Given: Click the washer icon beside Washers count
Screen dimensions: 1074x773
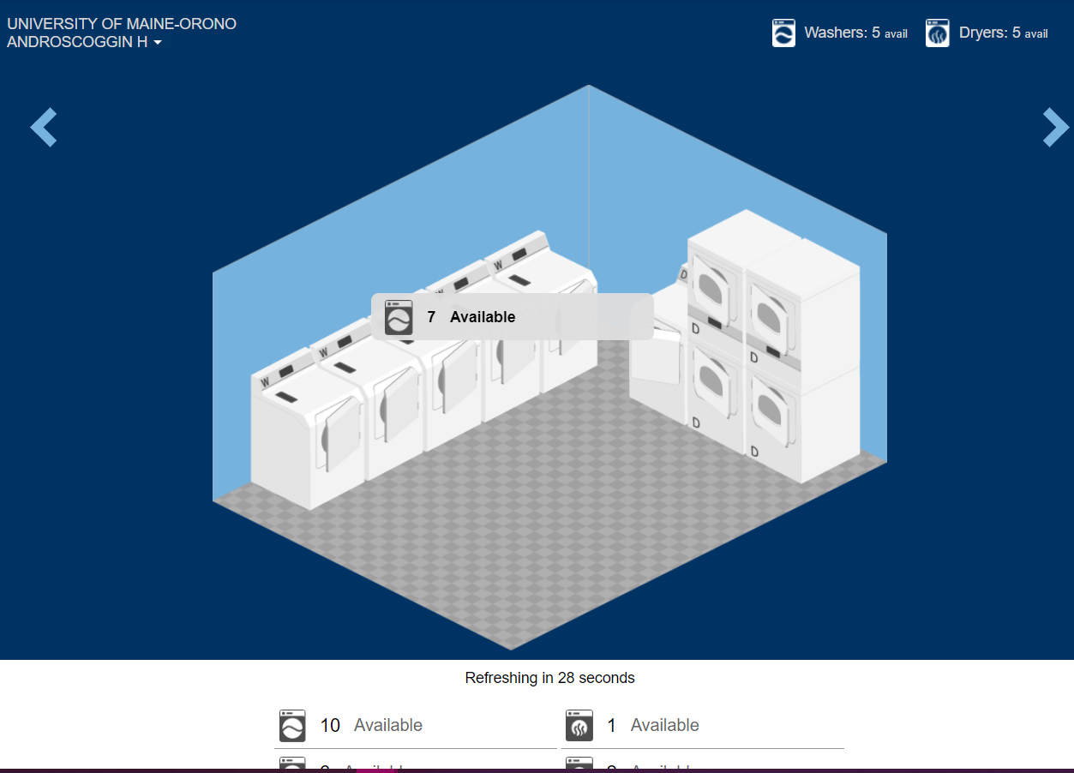Looking at the screenshot, I should point(783,33).
